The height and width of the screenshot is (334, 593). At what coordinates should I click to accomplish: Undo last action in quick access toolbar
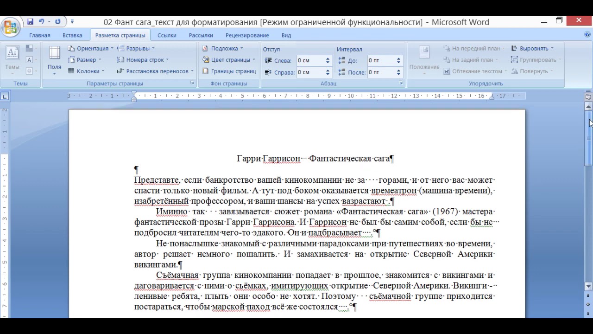(x=42, y=22)
